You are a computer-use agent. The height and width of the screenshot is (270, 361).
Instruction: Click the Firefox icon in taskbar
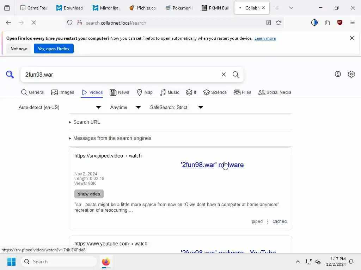click(106, 262)
